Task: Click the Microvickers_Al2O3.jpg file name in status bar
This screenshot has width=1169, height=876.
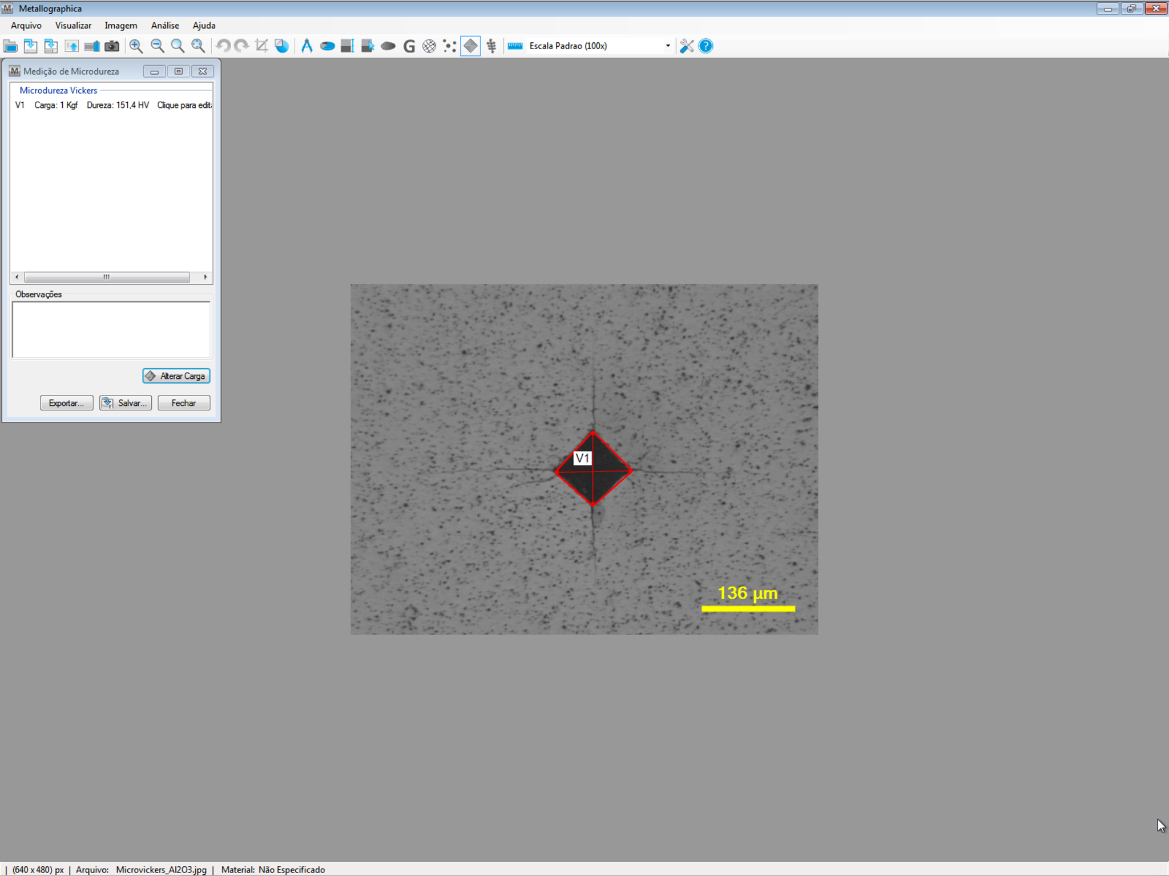Action: pos(161,870)
